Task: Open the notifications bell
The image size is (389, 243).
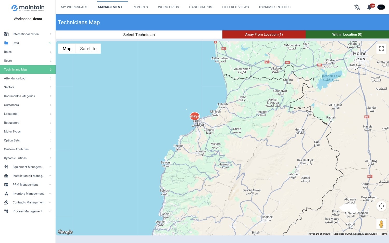Action: pyautogui.click(x=369, y=7)
